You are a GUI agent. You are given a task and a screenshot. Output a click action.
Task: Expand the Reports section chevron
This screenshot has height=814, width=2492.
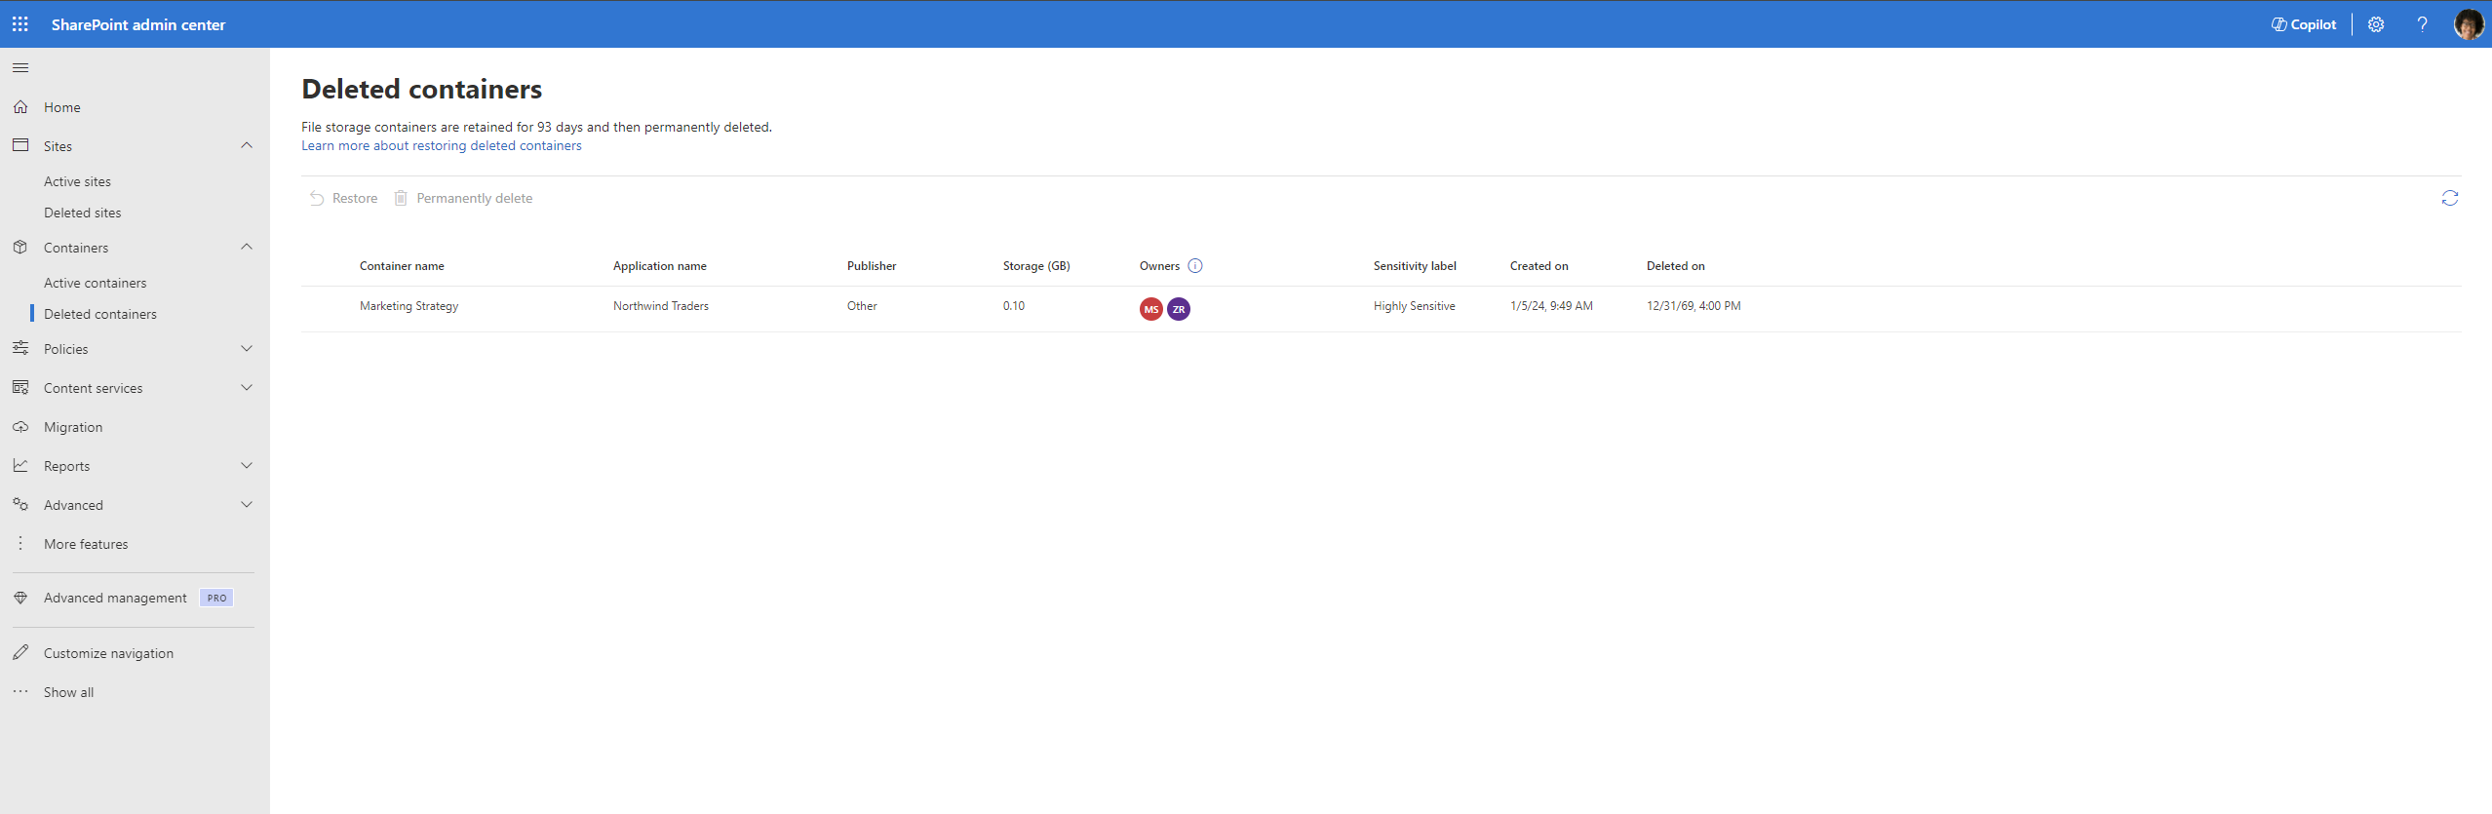point(247,465)
